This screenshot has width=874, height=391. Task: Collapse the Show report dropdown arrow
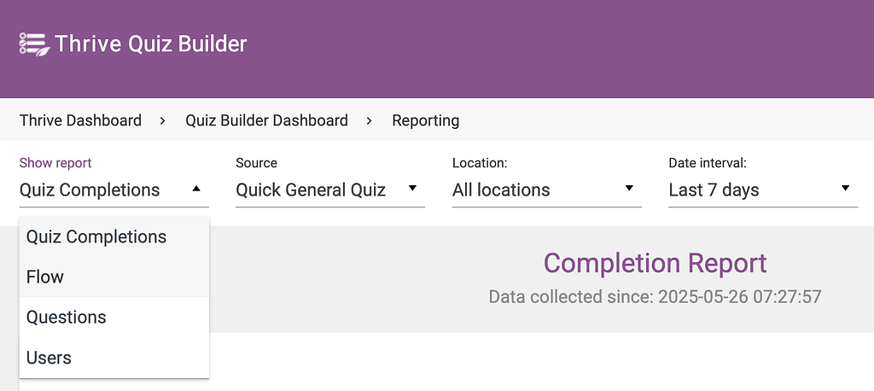196,189
